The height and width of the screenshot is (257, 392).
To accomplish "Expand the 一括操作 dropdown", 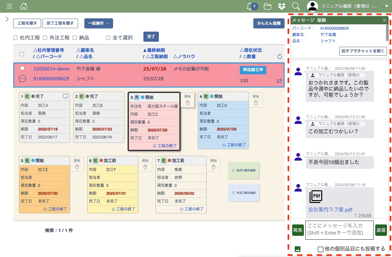I will pos(99,23).
